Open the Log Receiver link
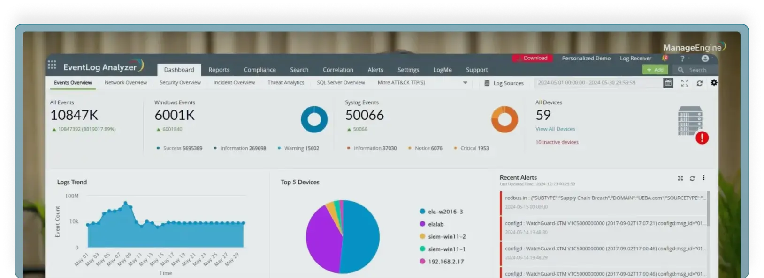764x278 pixels. [x=635, y=59]
